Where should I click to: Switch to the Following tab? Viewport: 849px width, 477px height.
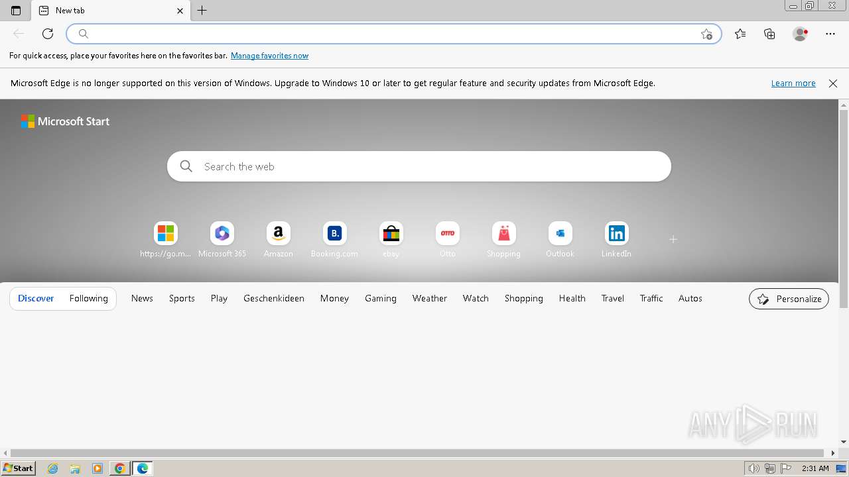point(89,299)
